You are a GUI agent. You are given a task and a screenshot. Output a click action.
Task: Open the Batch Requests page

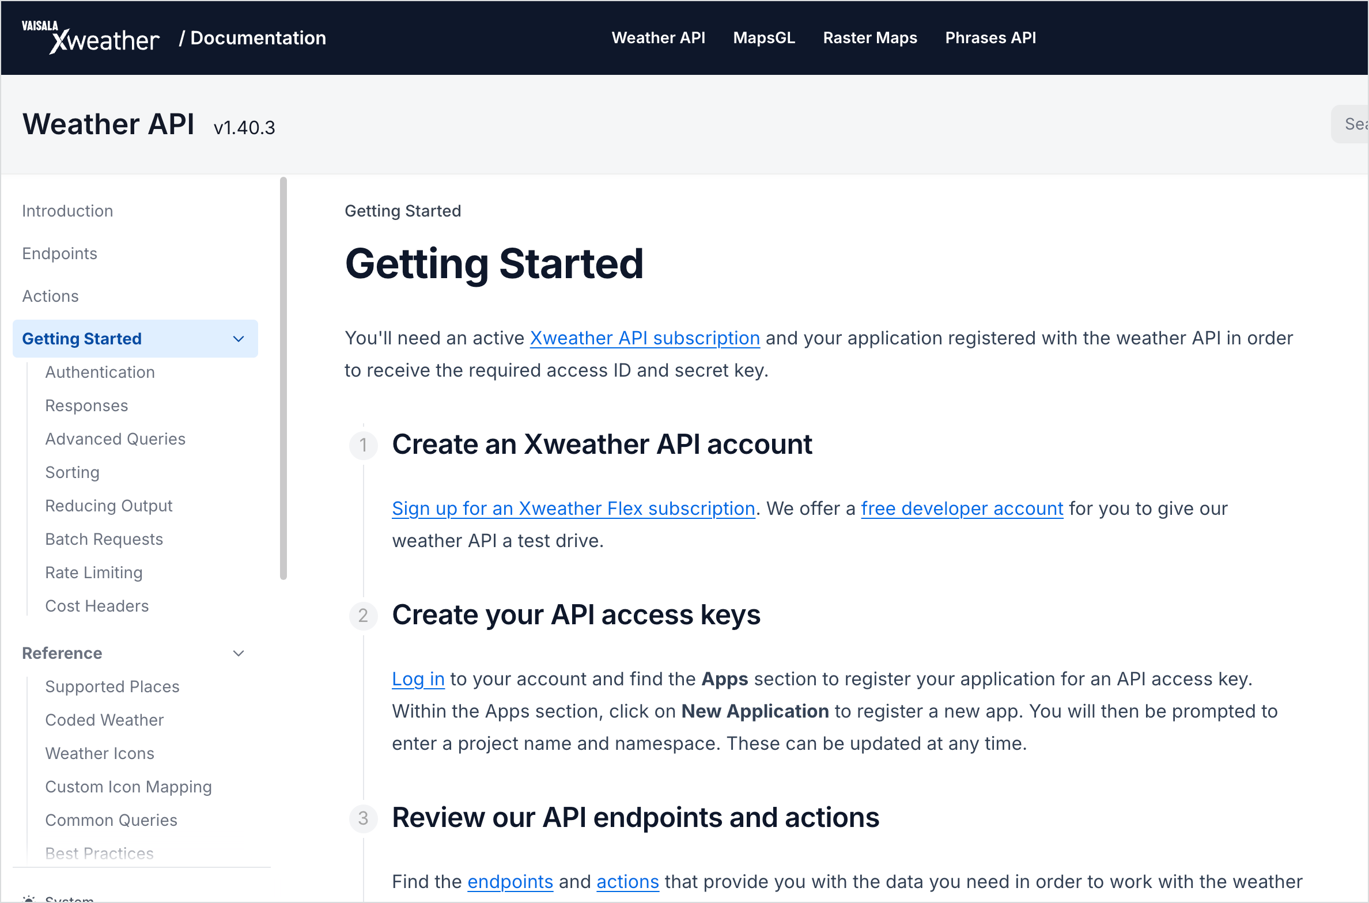point(104,539)
